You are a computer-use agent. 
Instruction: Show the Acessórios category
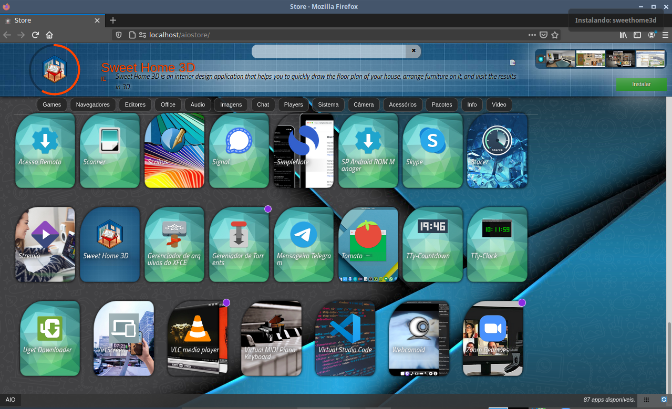tap(403, 104)
